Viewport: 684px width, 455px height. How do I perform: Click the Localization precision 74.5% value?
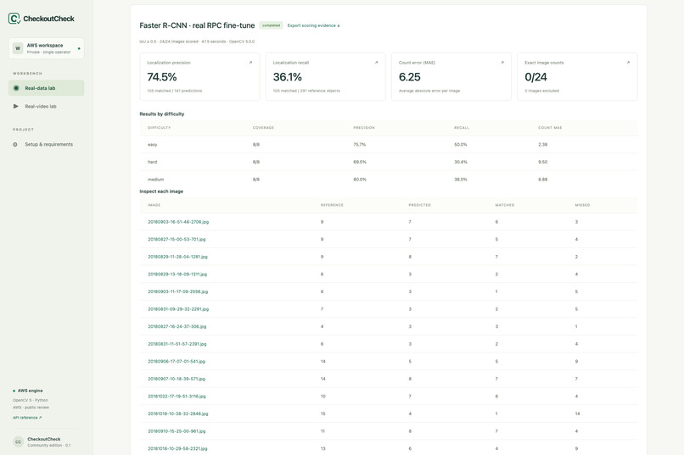tap(162, 77)
